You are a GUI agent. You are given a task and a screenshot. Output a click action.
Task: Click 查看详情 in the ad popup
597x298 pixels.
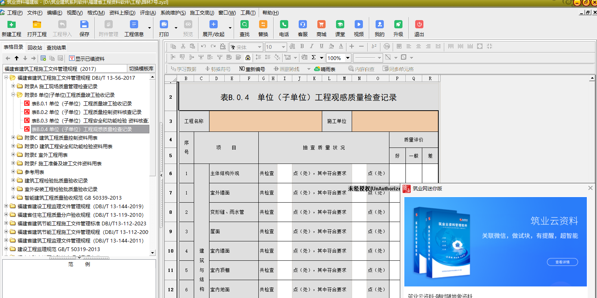tap(562, 262)
